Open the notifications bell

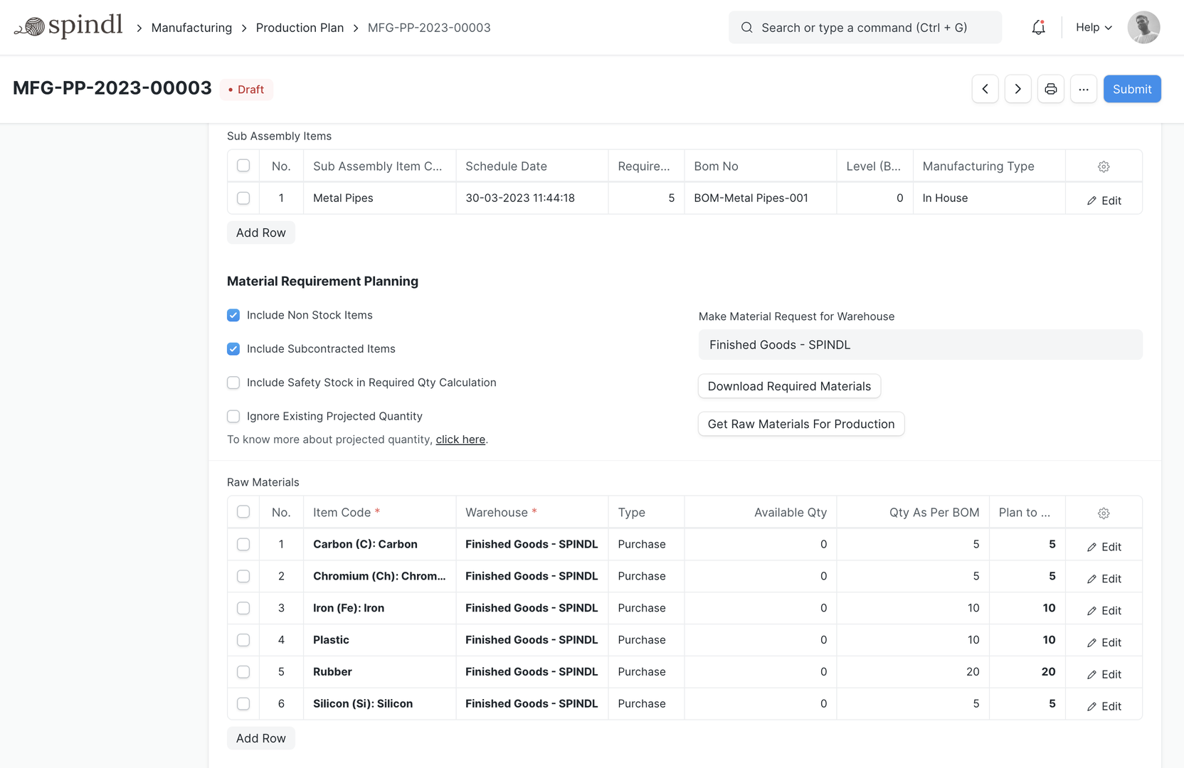pyautogui.click(x=1038, y=28)
